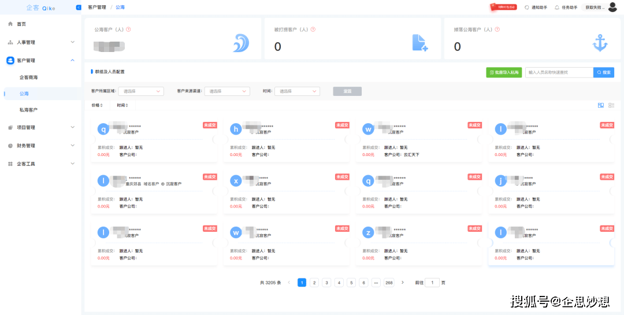624x315 pixels.
Task: Click the help icon beside 被打捞客户（人）
Action: 313,29
